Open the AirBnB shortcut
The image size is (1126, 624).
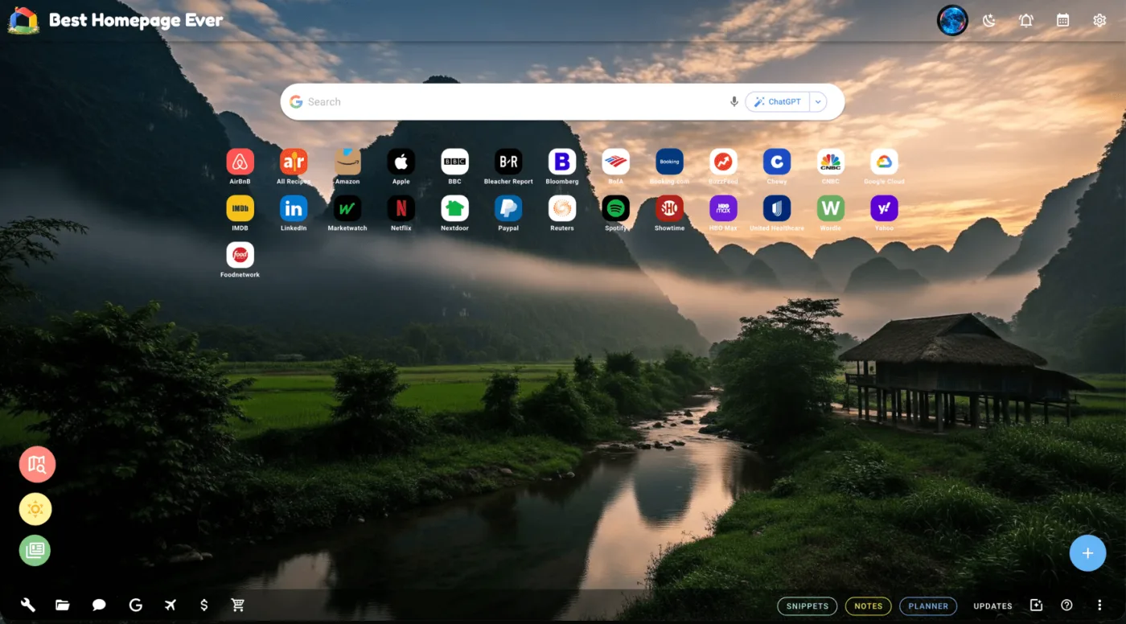click(x=240, y=162)
